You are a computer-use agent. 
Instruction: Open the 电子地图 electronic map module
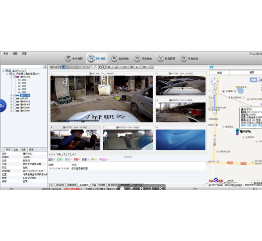(x=74, y=58)
